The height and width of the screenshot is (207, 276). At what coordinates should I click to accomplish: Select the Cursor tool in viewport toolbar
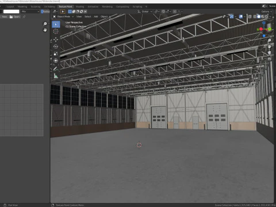coord(56,32)
